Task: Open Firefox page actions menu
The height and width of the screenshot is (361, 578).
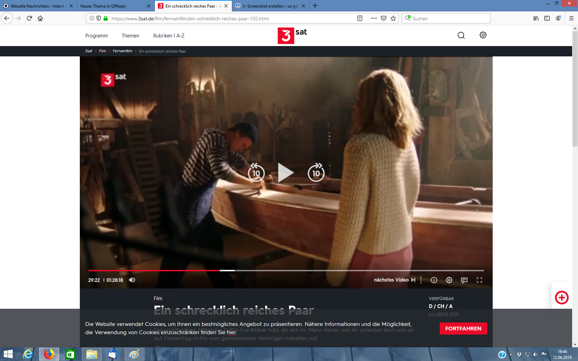Action: [x=374, y=19]
